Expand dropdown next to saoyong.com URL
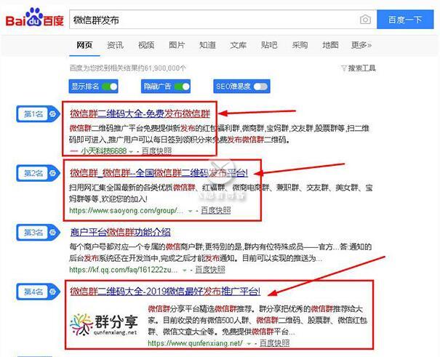The height and width of the screenshot is (357, 440). pos(191,211)
